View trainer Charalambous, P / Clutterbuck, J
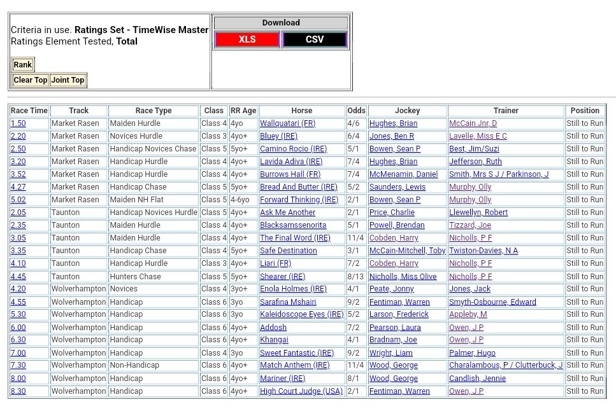Image resolution: width=616 pixels, height=411 pixels. [x=506, y=365]
